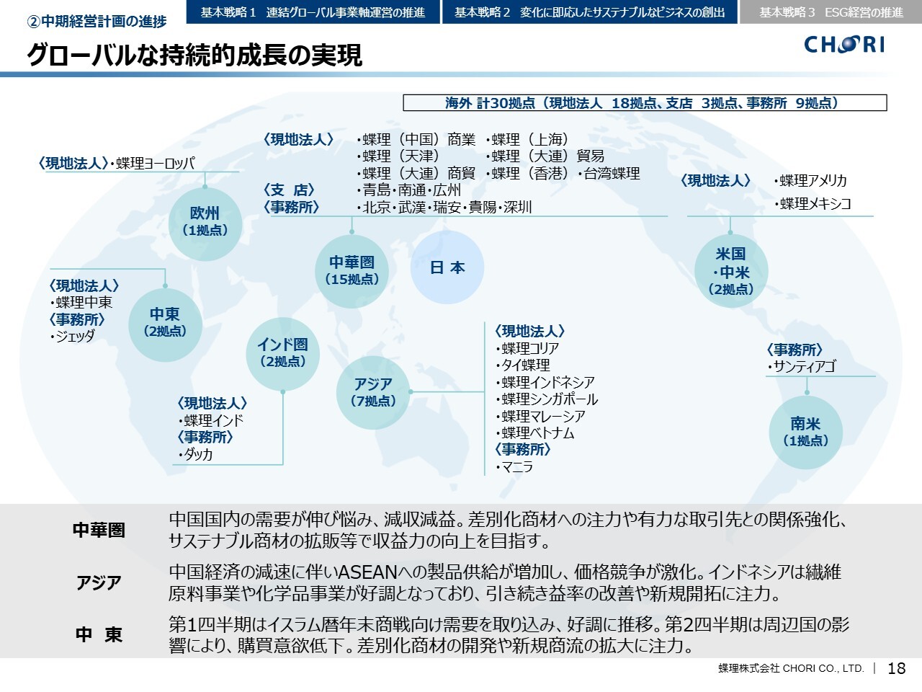Select 蝶理シンガポール in the Asia list

tap(550, 399)
